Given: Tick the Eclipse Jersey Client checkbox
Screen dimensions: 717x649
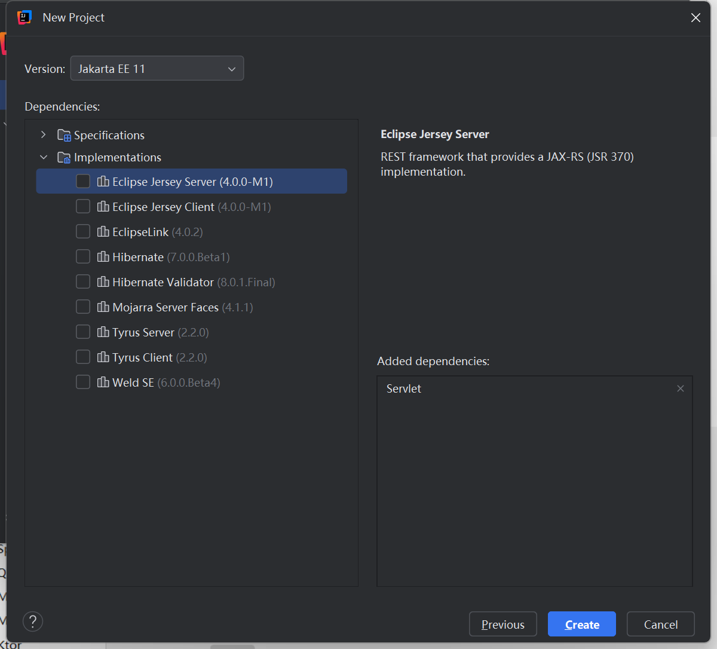Looking at the screenshot, I should (83, 206).
